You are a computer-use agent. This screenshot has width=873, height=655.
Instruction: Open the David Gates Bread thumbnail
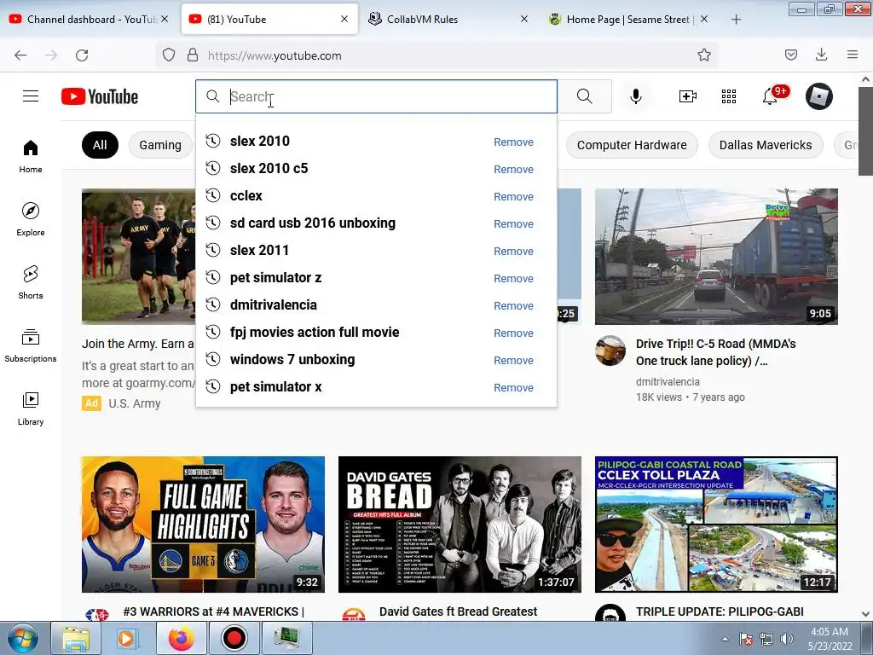click(x=460, y=525)
